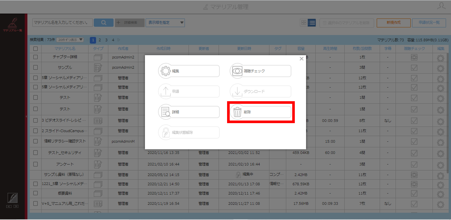Click gear icon for 3 ビデオスライド-レシピ row
This screenshot has height=220, width=451.
tap(440, 121)
